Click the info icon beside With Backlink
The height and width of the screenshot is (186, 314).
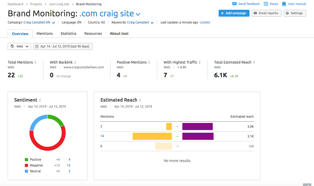coord(75,62)
